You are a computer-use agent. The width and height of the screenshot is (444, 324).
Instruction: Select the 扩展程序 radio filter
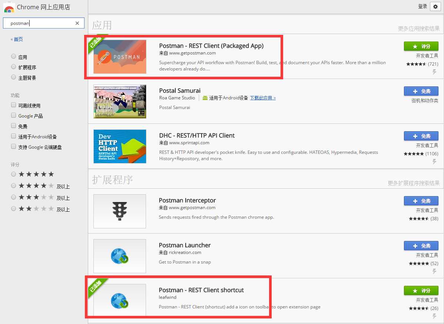click(x=13, y=67)
